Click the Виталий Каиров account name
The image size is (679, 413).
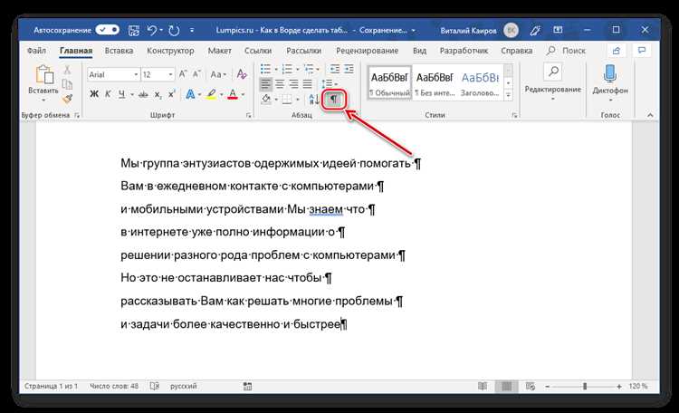point(468,30)
